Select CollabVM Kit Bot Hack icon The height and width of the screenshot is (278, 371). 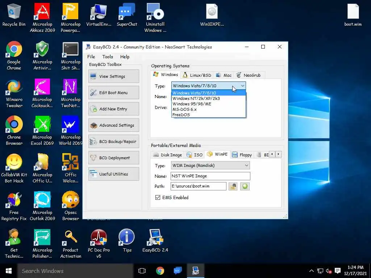14,168
